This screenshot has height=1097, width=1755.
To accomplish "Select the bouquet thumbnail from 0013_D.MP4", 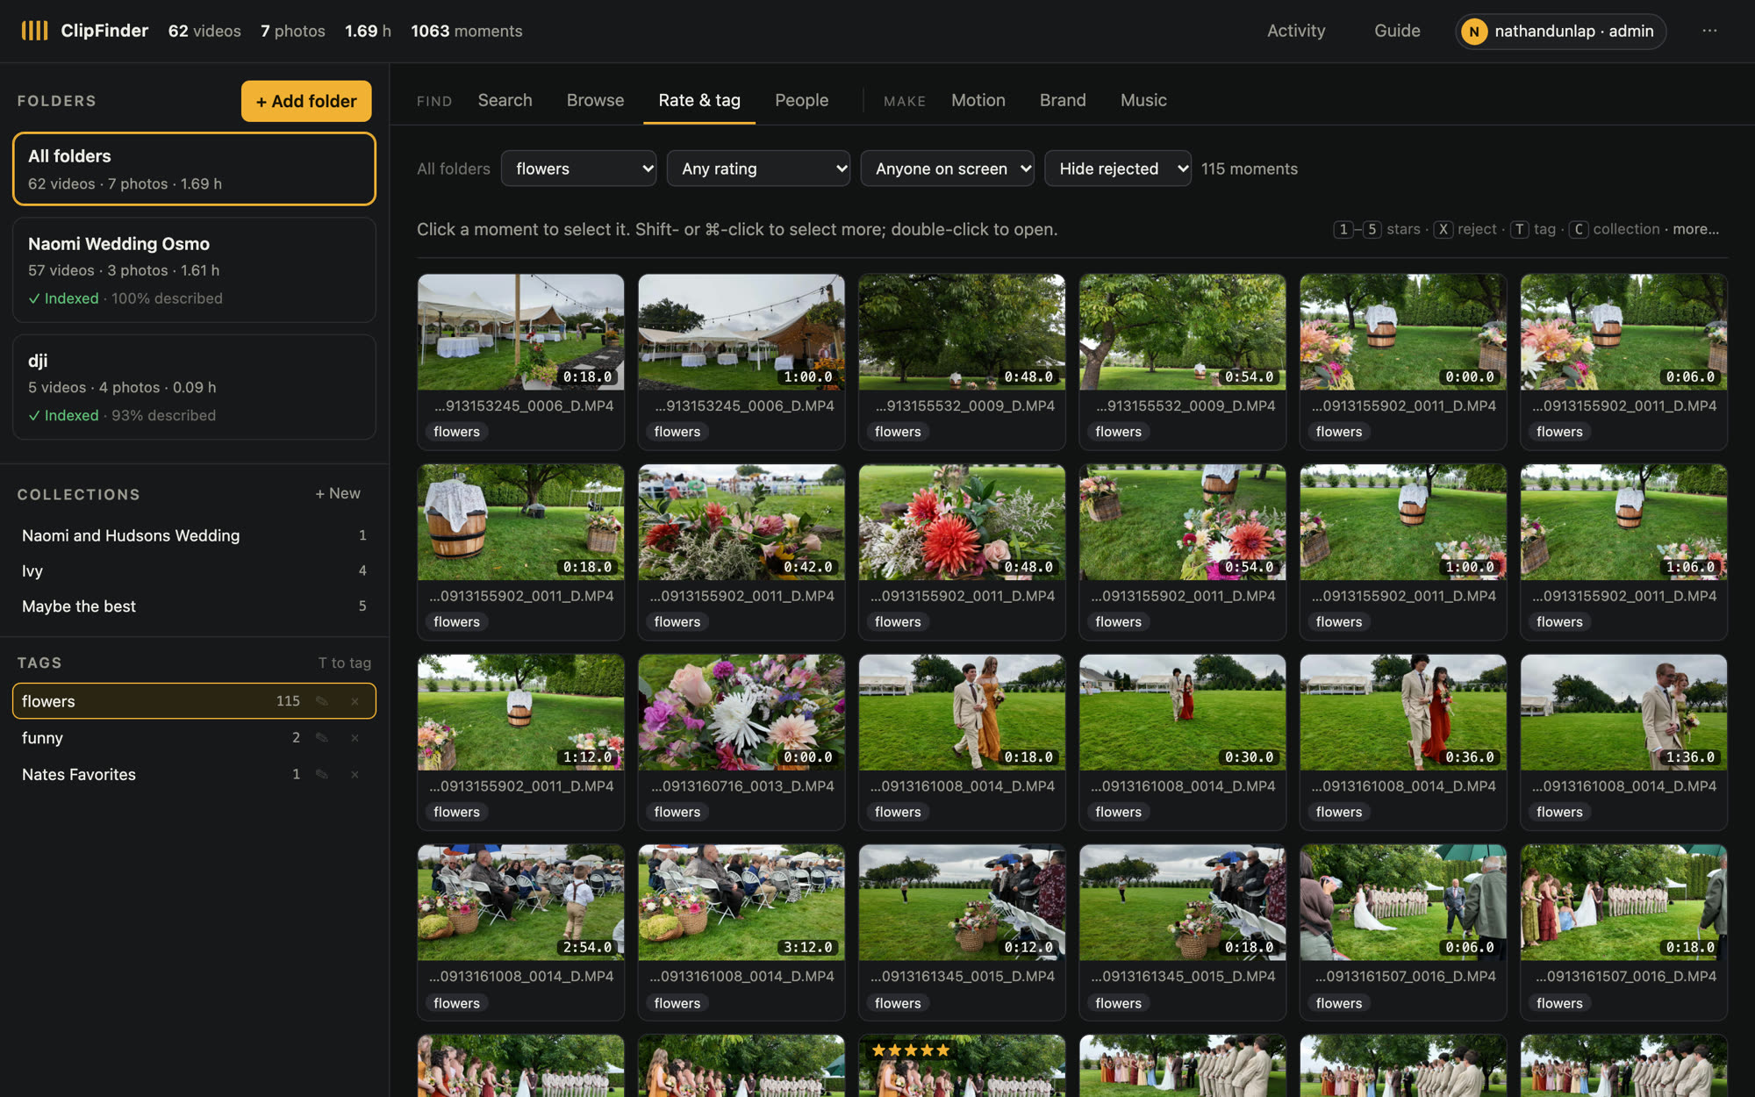I will pos(741,713).
